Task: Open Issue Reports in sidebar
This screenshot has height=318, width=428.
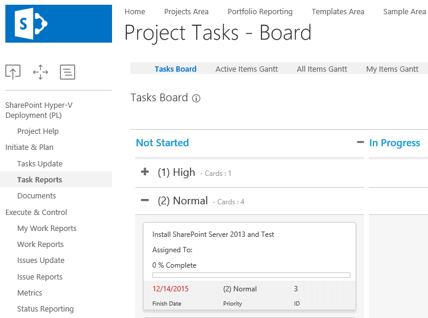Action: point(40,277)
